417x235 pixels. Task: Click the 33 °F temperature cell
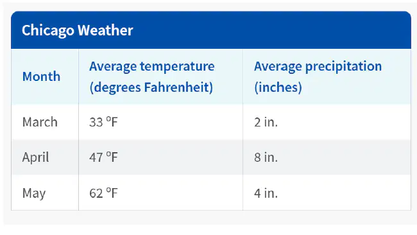tap(103, 122)
